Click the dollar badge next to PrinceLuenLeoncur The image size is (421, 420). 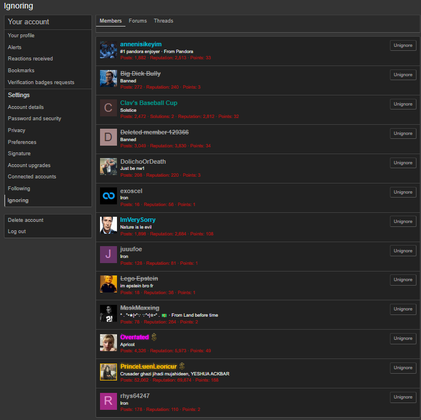coord(182,366)
